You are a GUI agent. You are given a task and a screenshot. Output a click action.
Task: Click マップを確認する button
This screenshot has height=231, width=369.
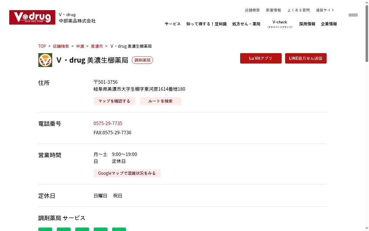coord(114,101)
